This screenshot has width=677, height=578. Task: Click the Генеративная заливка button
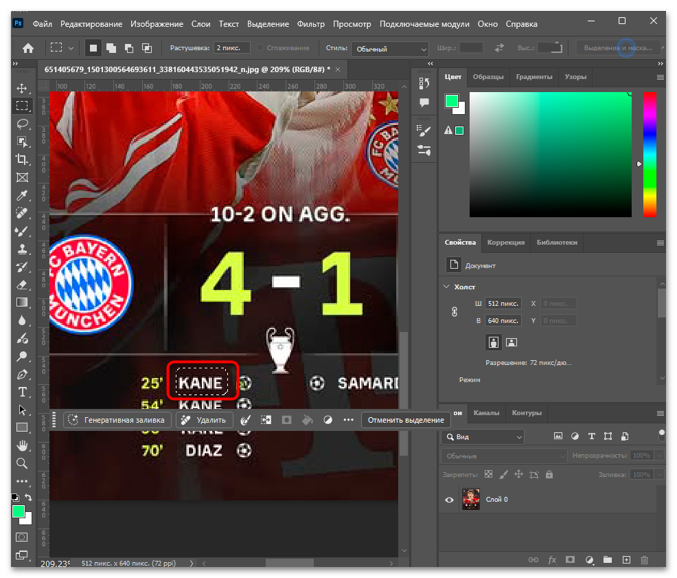click(x=117, y=420)
